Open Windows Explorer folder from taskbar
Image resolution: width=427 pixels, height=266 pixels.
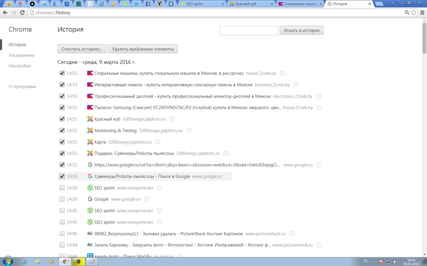coord(38,262)
